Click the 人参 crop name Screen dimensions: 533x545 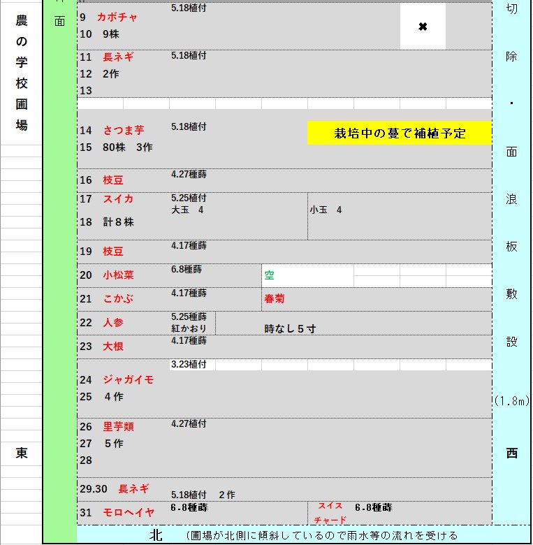[113, 323]
